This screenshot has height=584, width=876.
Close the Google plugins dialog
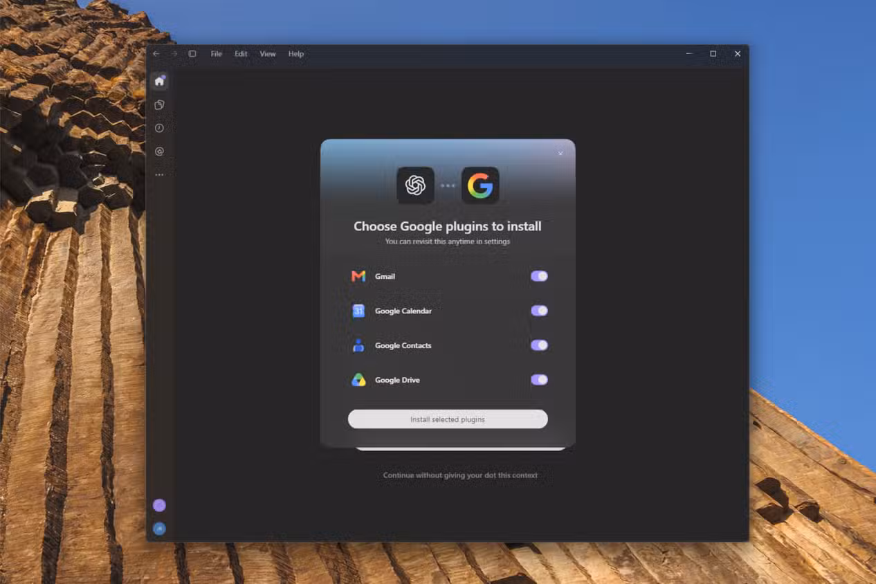coord(560,154)
